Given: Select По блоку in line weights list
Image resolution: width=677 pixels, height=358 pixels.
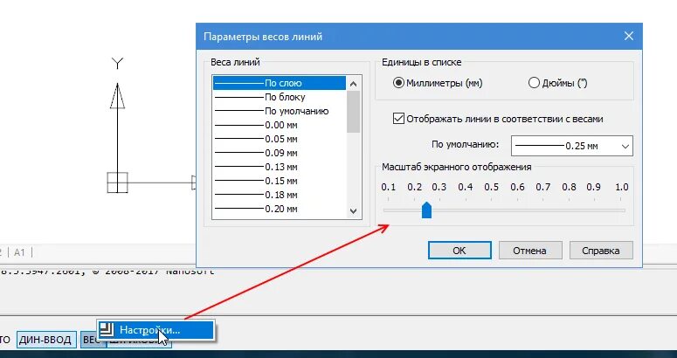Looking at the screenshot, I should tap(280, 97).
